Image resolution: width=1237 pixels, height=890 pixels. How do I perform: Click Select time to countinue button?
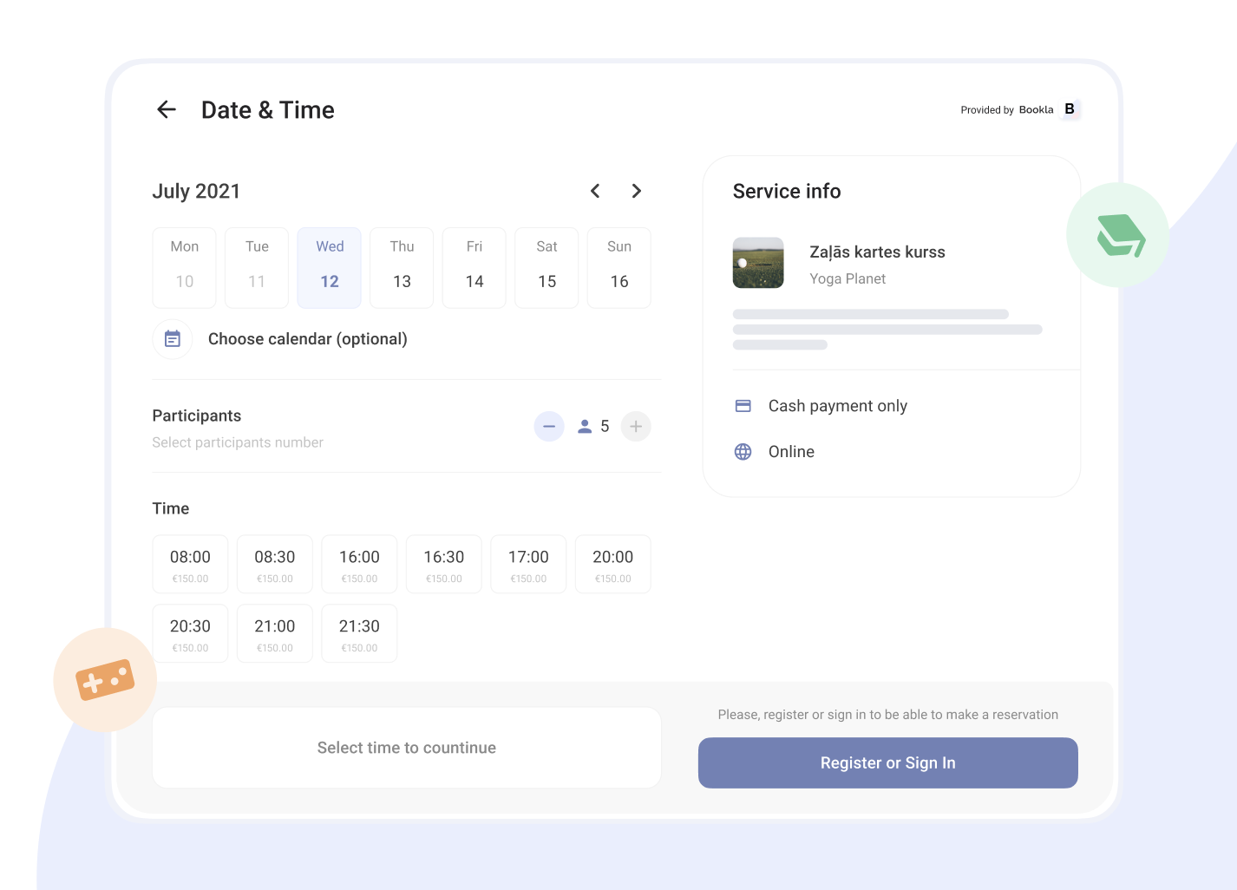(407, 748)
